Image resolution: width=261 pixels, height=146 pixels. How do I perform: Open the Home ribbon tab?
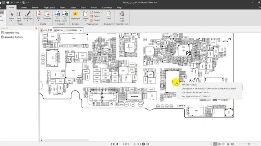pyautogui.click(x=11, y=7)
